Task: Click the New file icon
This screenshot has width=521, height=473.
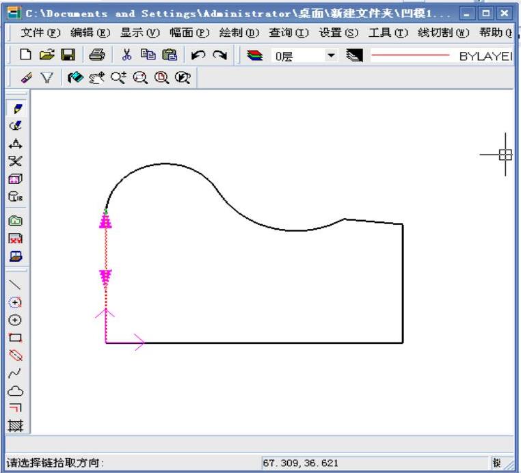Action: point(25,56)
